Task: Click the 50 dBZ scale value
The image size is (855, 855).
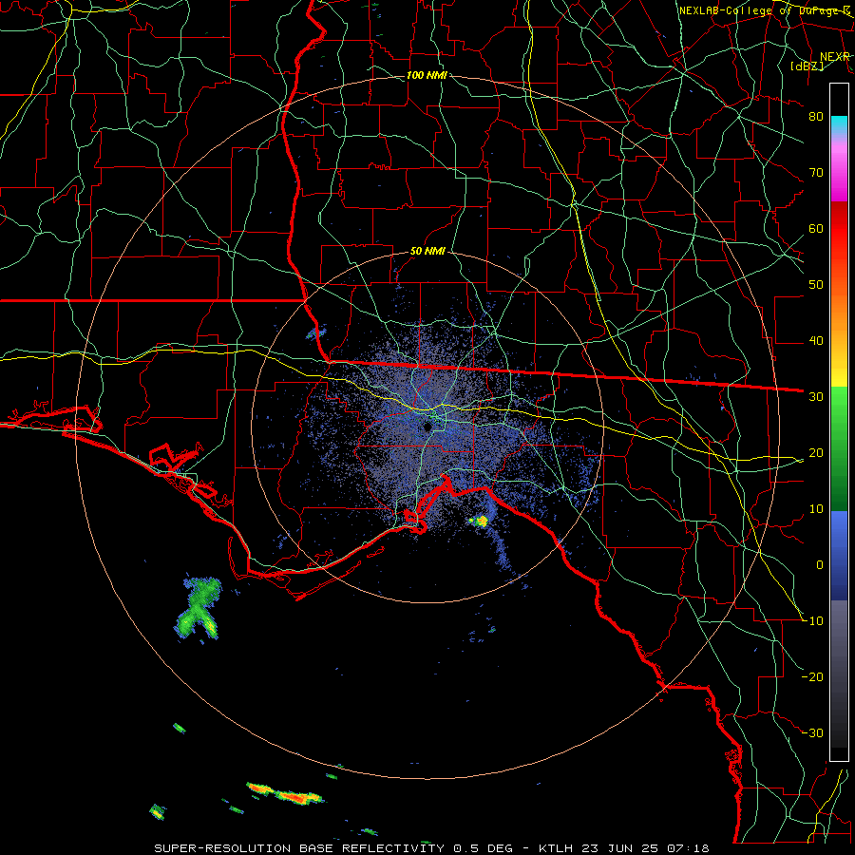Action: click(x=816, y=285)
